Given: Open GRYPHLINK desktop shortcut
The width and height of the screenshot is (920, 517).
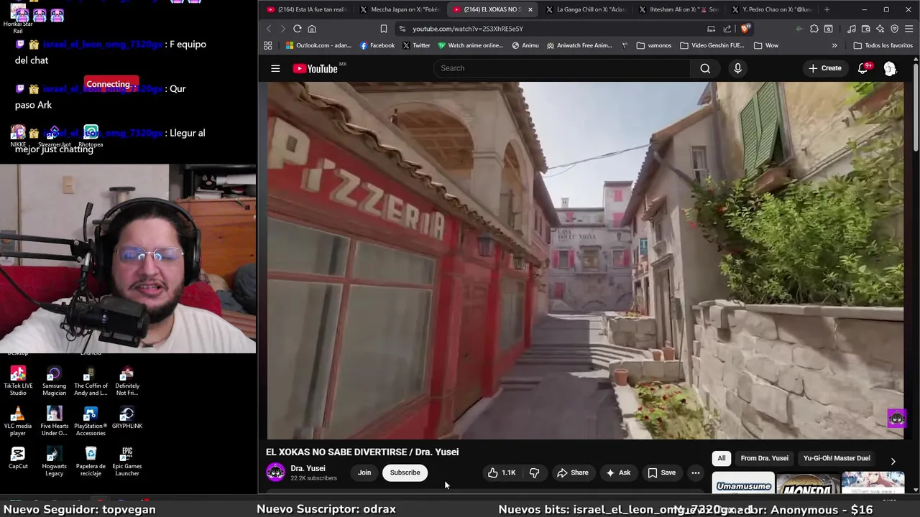Looking at the screenshot, I should point(127,418).
